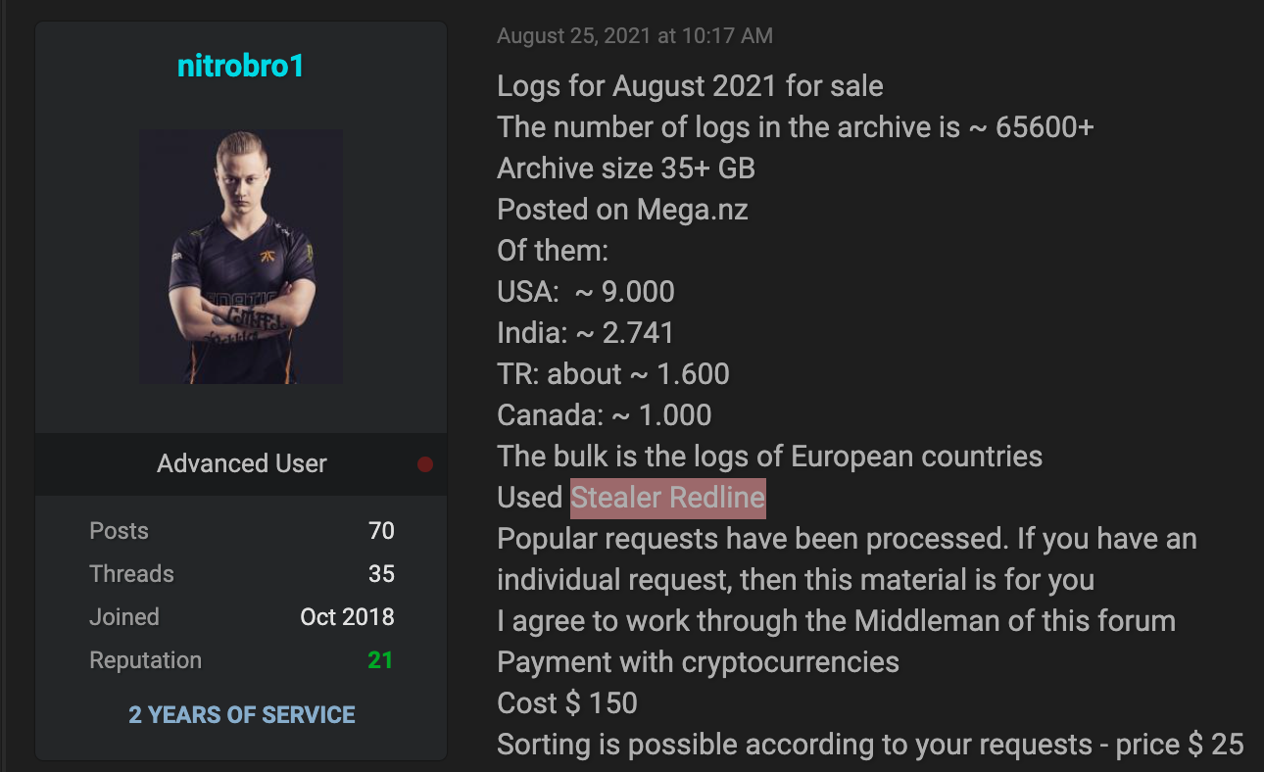Screen dimensions: 1264x772
Task: Click the 'Logs for August 2021 for sale' line
Action: [690, 86]
